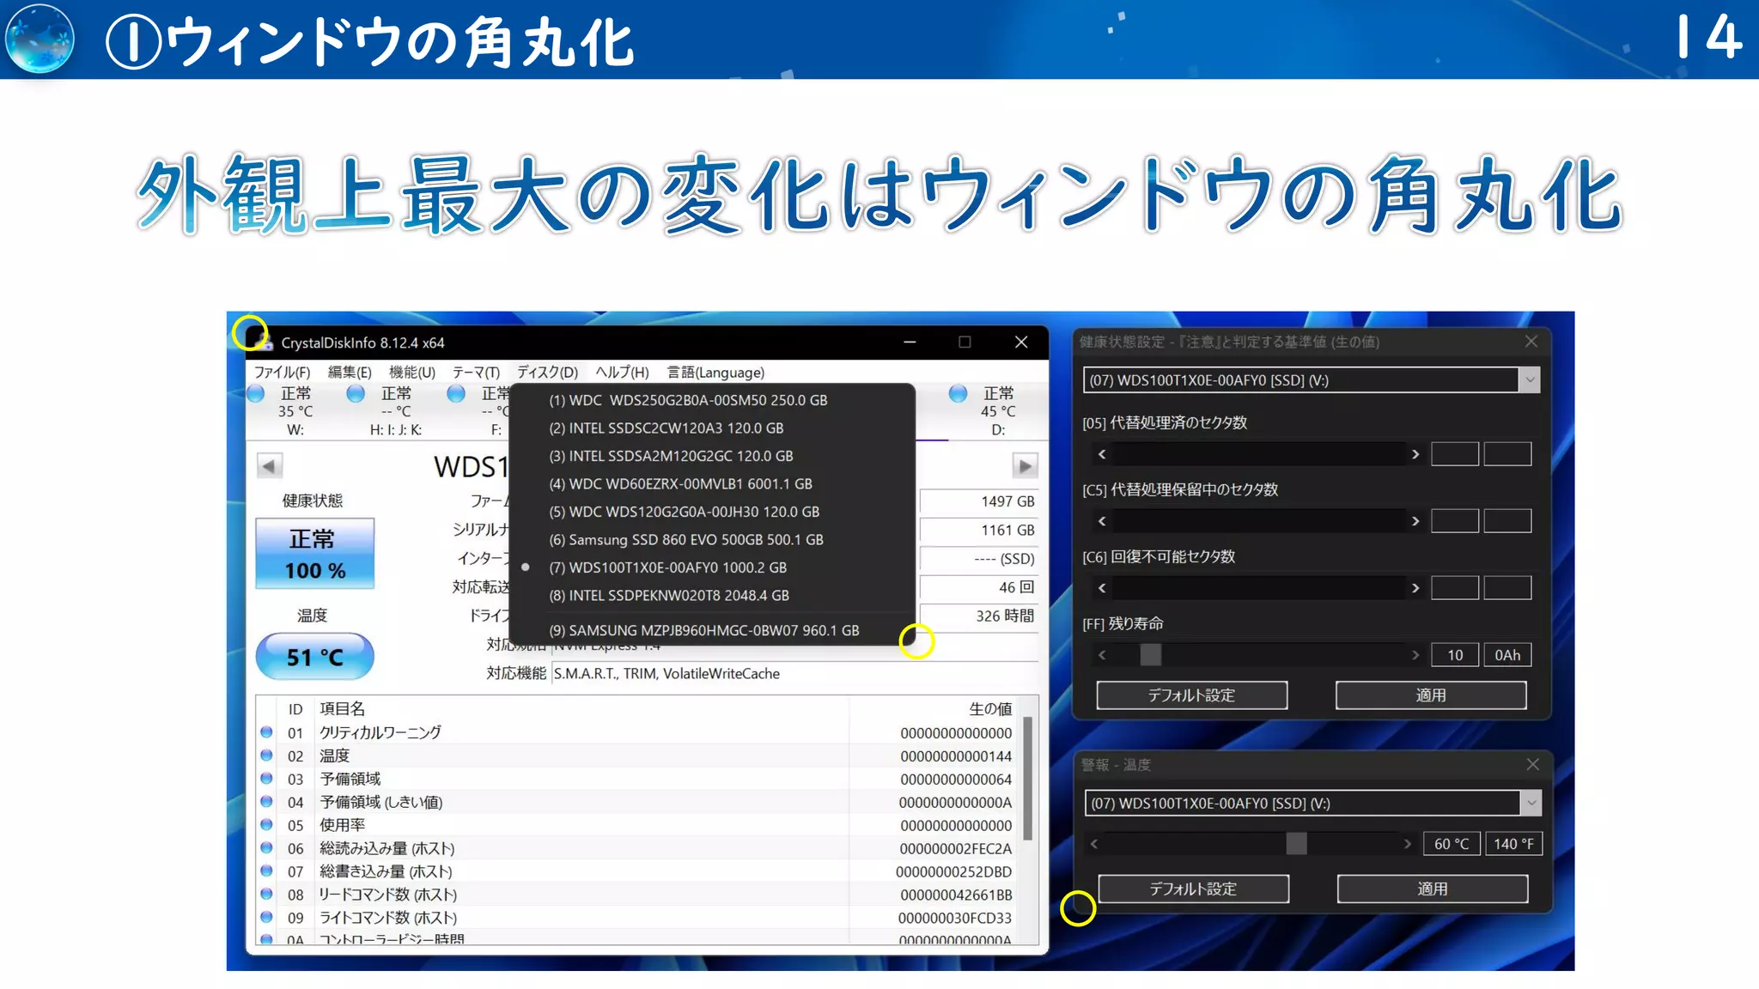Click デフォルト設定 in temperature alarm dialog
The image size is (1759, 989).
pos(1194,889)
